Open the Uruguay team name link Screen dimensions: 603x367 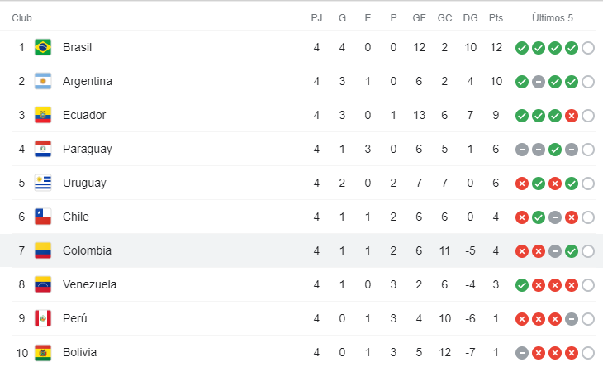(84, 183)
